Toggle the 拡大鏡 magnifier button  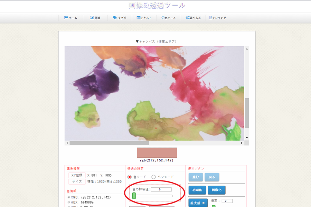198,203
